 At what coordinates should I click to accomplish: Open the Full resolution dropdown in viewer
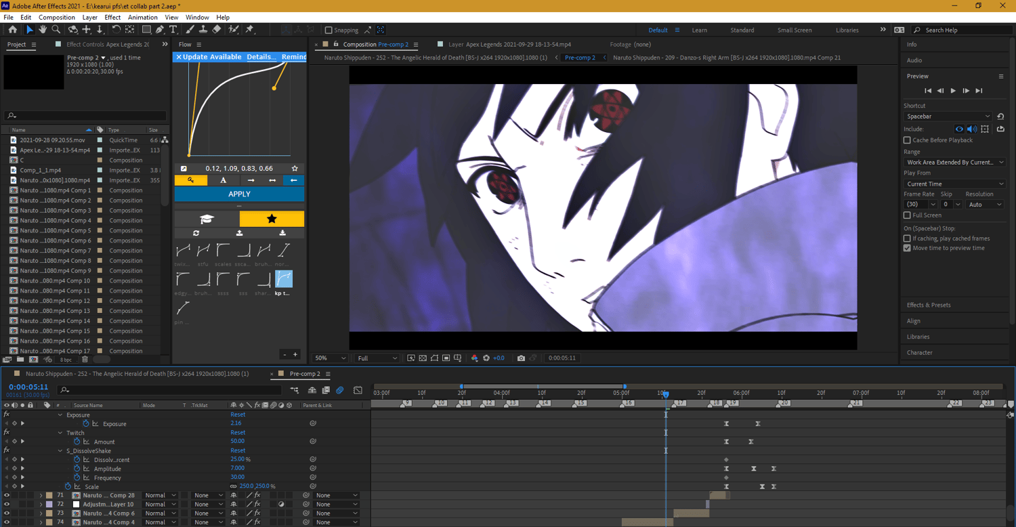(x=377, y=358)
